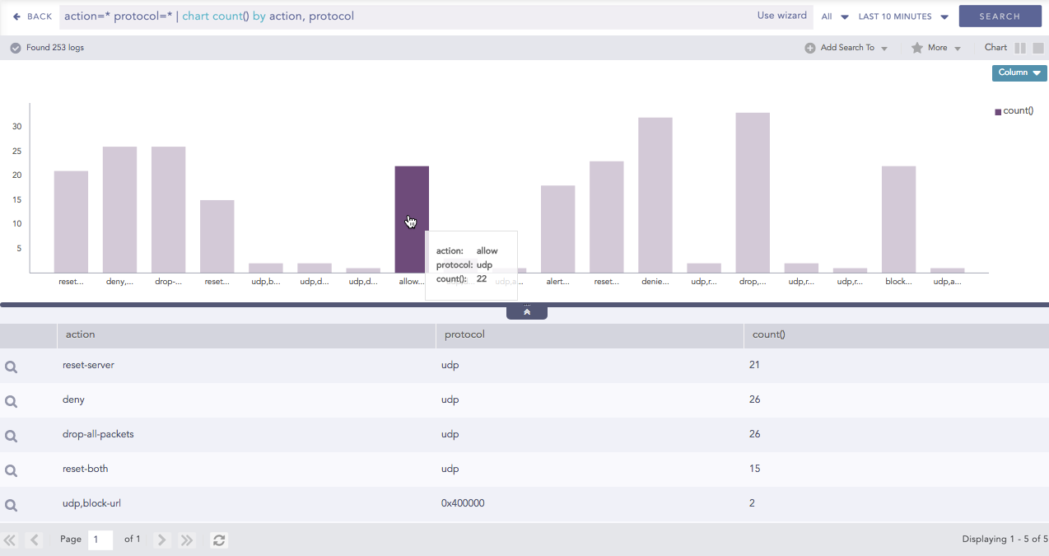Click the magnifier icon for drop-all-packets row

click(11, 437)
